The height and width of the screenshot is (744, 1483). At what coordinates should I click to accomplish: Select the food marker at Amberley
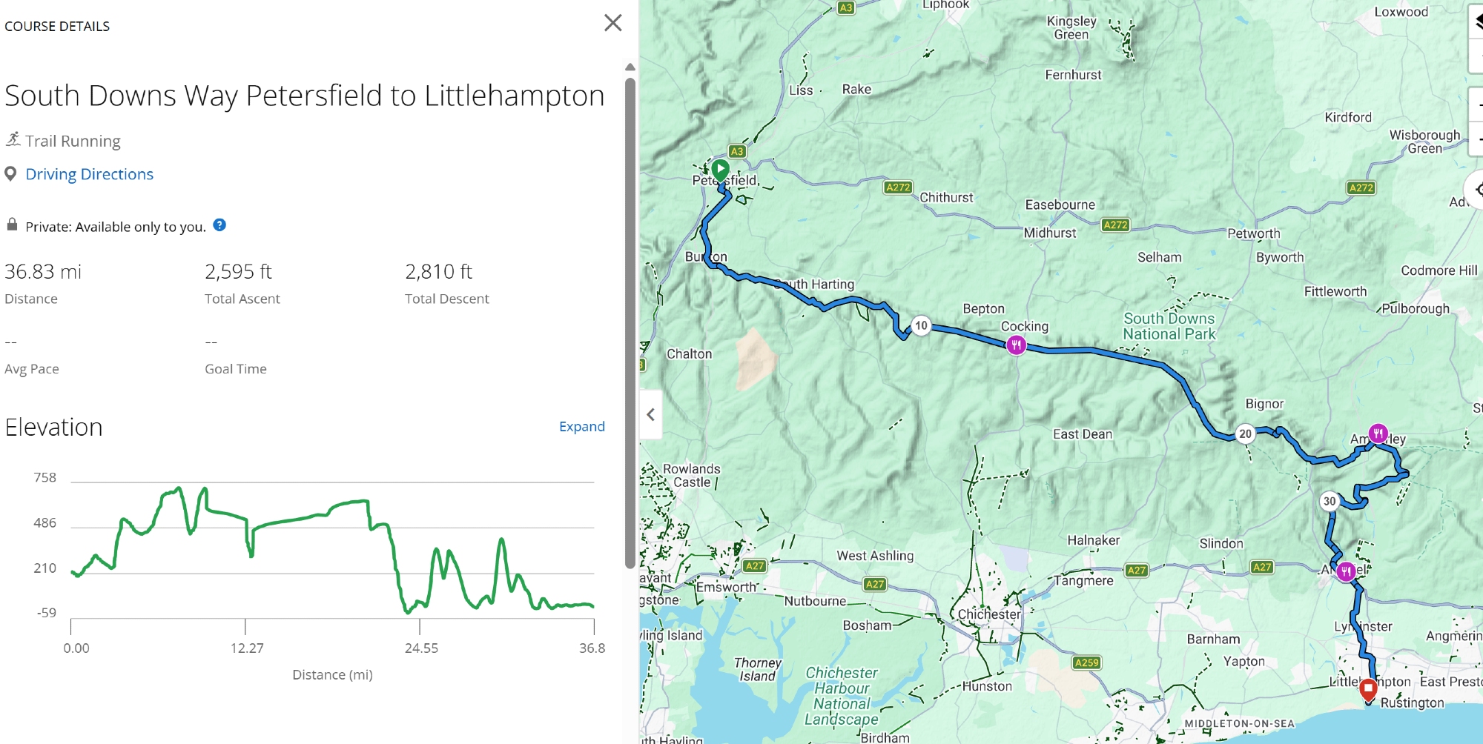pos(1378,434)
